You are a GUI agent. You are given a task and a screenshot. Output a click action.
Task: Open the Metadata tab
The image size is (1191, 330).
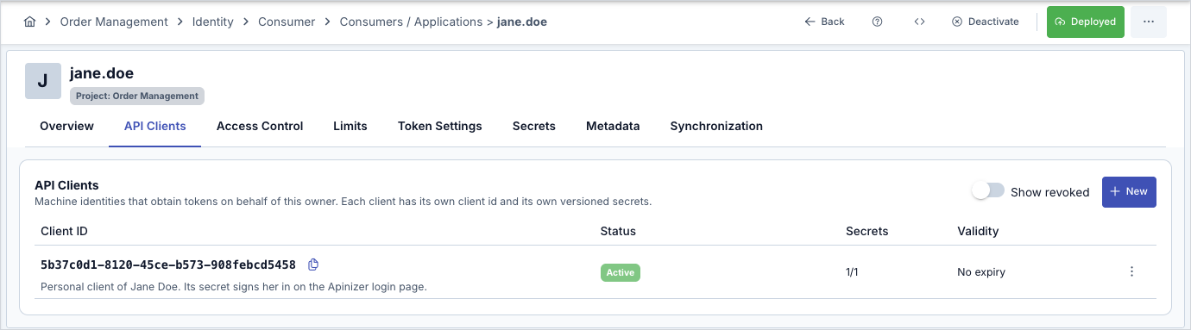[x=613, y=126]
